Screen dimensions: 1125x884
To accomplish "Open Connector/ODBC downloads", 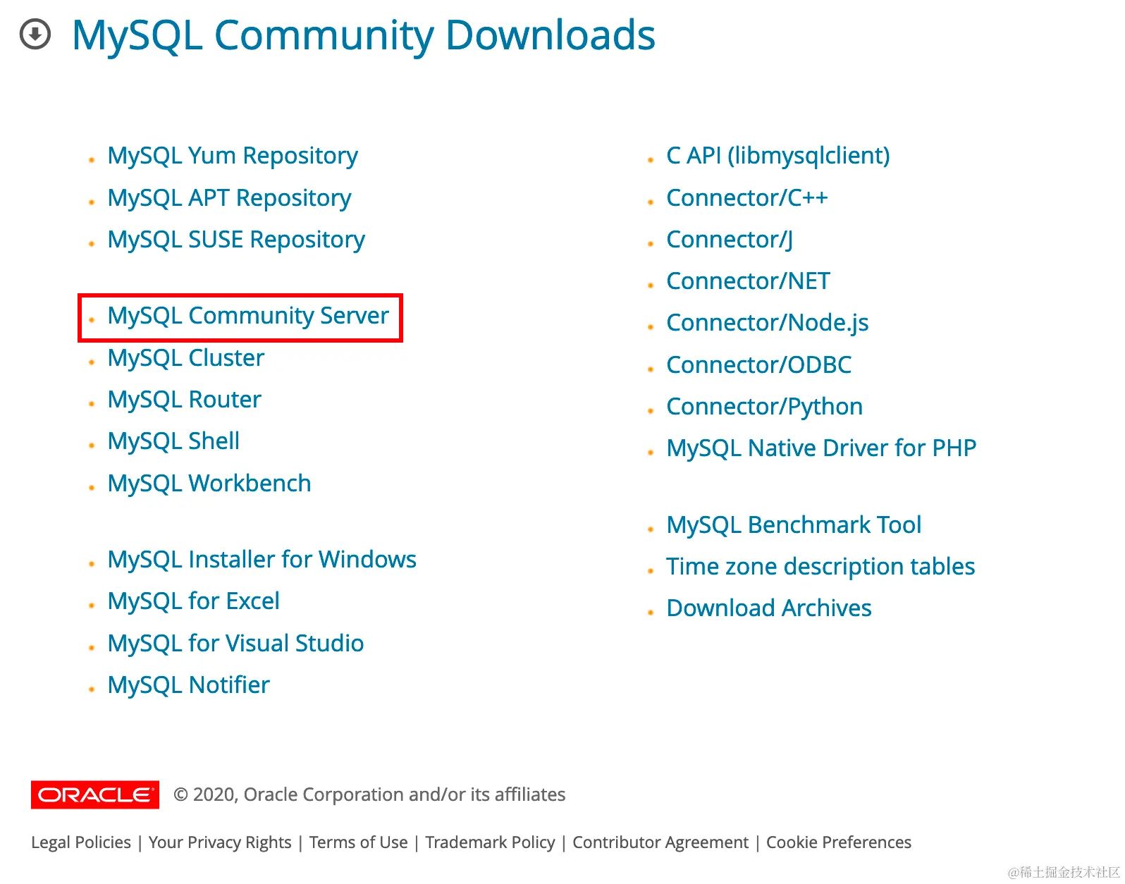I will [759, 365].
